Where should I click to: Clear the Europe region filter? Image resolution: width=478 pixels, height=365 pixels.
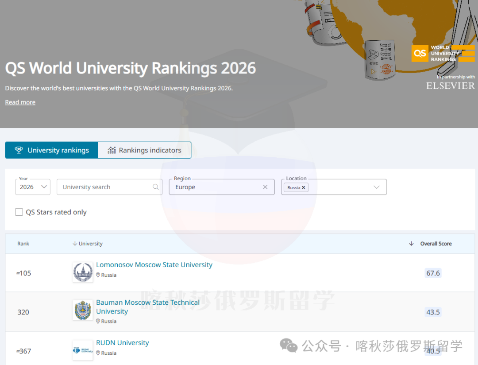click(265, 187)
